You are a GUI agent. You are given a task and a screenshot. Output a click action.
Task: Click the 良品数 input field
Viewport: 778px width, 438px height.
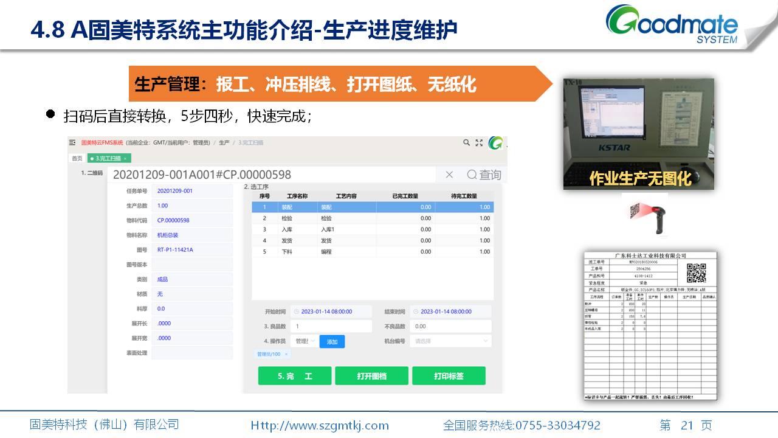point(331,327)
